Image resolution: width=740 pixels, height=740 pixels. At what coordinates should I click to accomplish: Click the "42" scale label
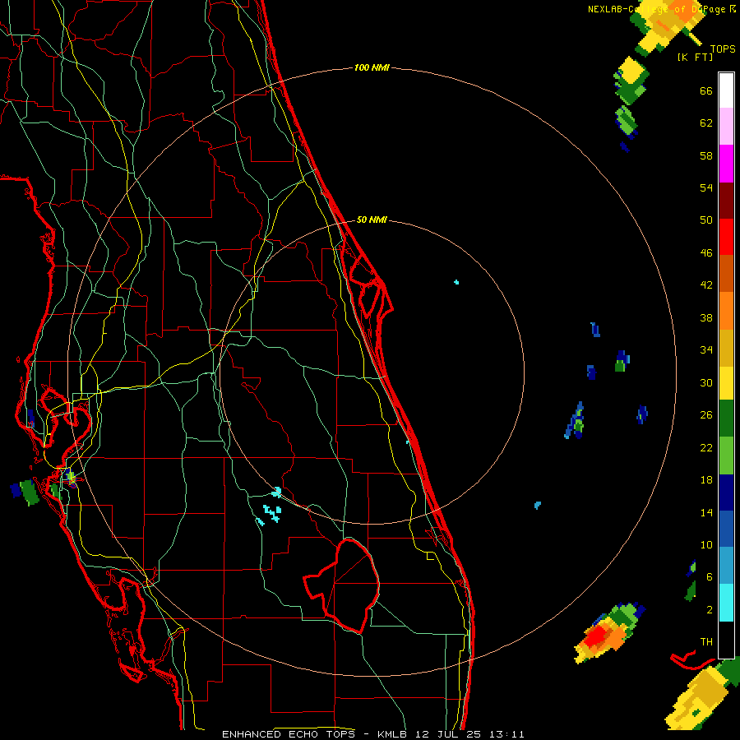click(x=706, y=285)
